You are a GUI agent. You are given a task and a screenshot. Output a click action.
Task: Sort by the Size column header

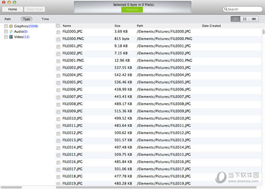[117, 25]
